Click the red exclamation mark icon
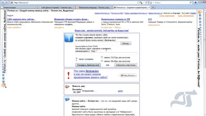The height and width of the screenshot is (116, 206). point(69,76)
